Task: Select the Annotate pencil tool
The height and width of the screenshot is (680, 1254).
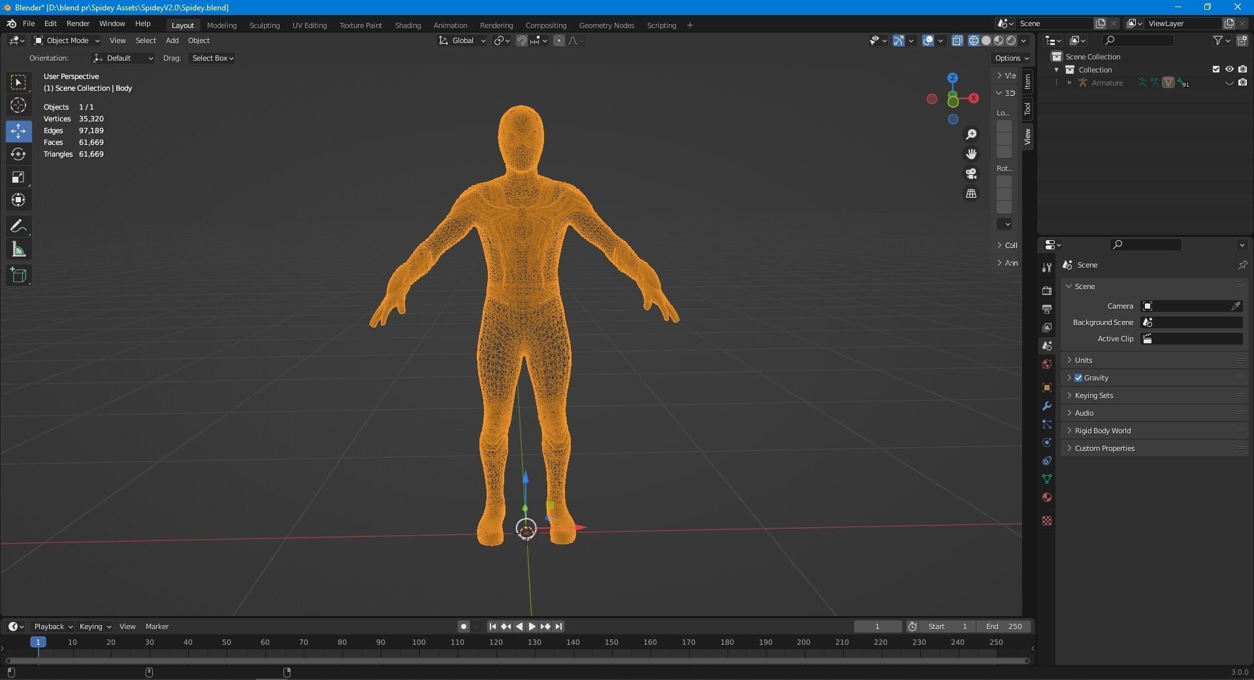Action: click(x=18, y=226)
